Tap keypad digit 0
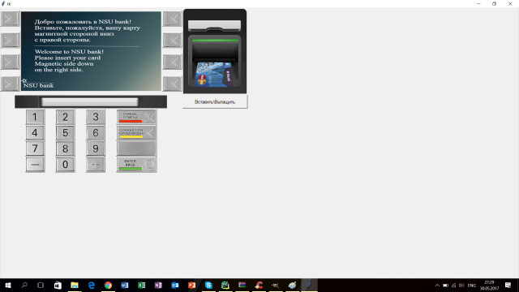The width and height of the screenshot is (519, 292). [65, 165]
